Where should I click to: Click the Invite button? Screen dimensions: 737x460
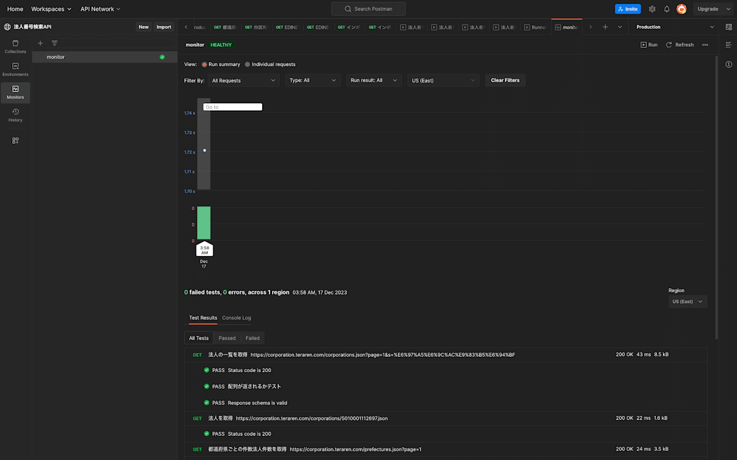click(x=628, y=9)
